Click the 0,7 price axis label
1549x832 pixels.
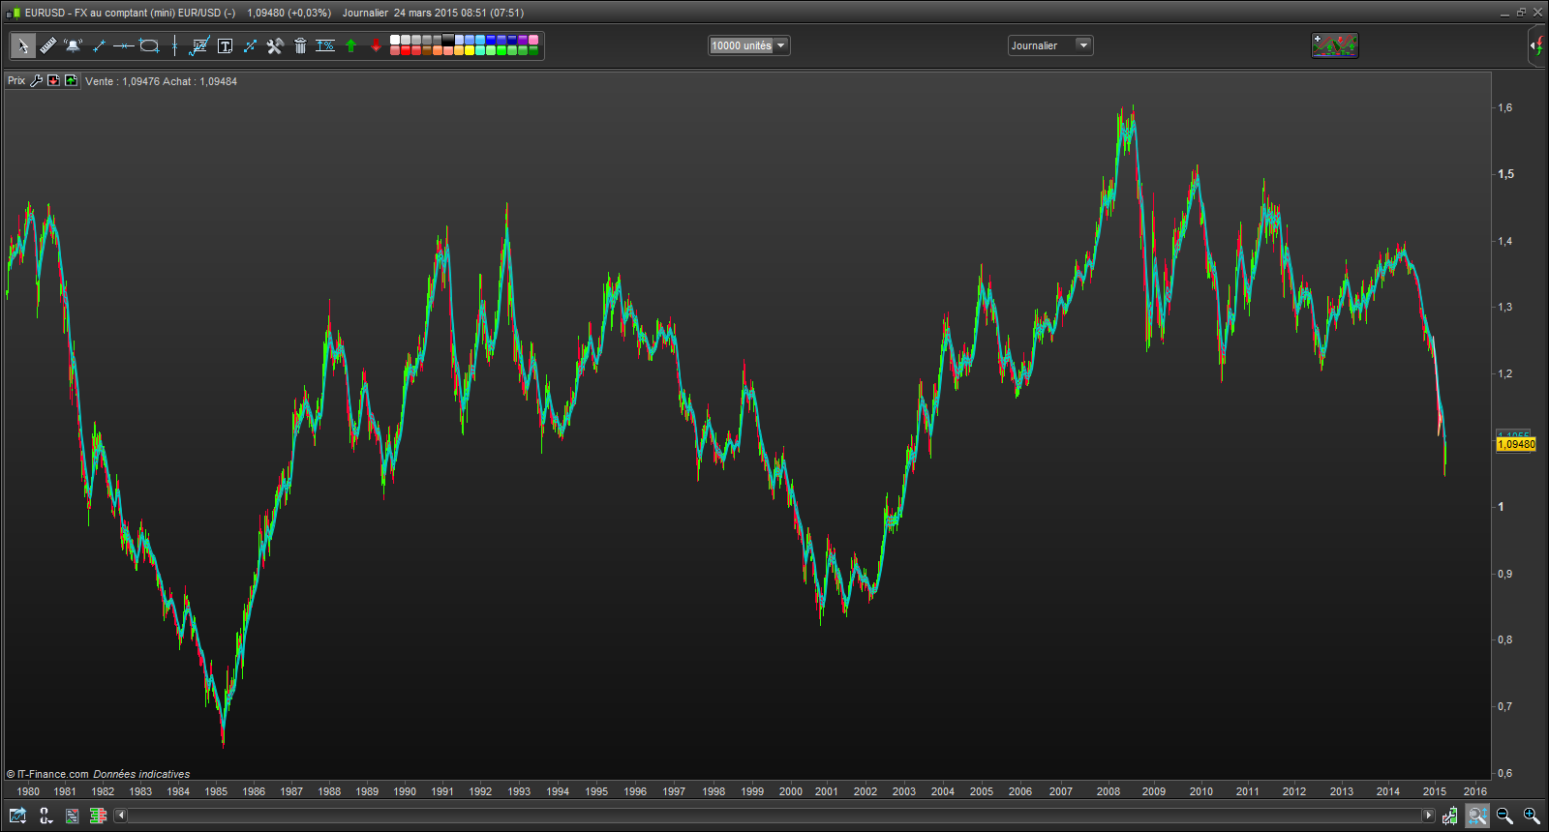[x=1505, y=706]
